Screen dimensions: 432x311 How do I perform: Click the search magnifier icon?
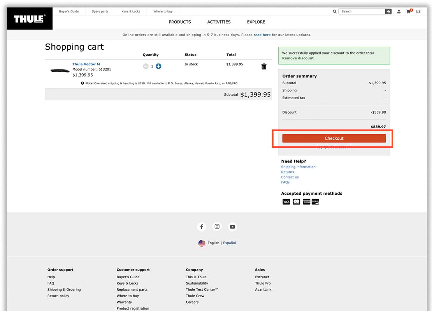(334, 12)
